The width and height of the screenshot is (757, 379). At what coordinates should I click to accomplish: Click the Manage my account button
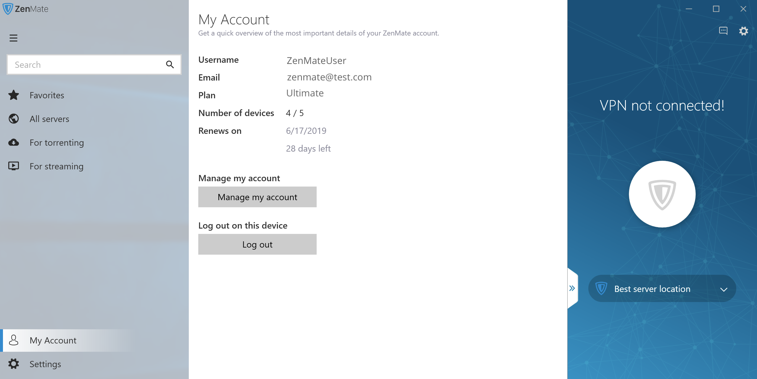(x=257, y=197)
